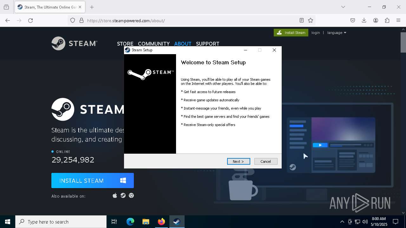Switch to Steam Setup on taskbar

(x=177, y=222)
